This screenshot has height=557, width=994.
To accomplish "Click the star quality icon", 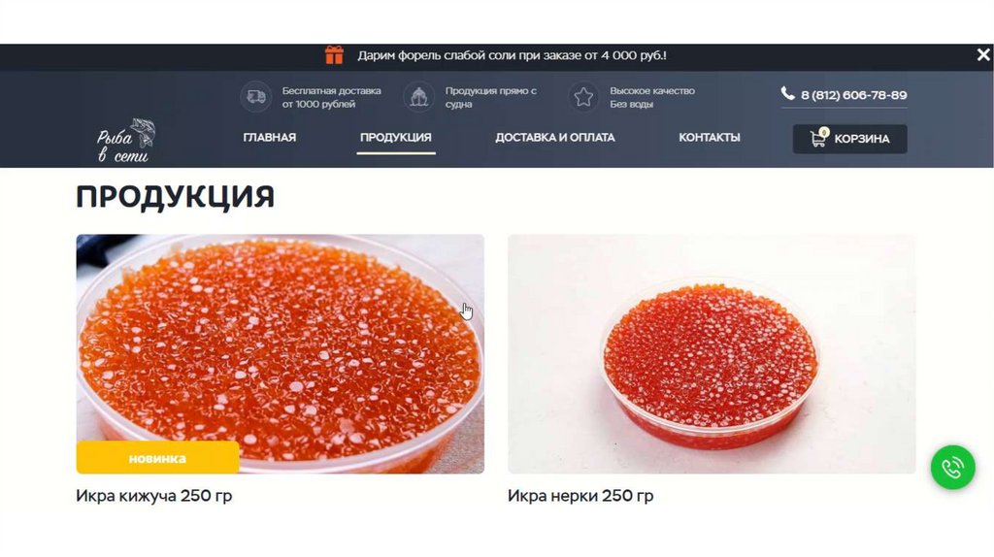I will click(583, 97).
